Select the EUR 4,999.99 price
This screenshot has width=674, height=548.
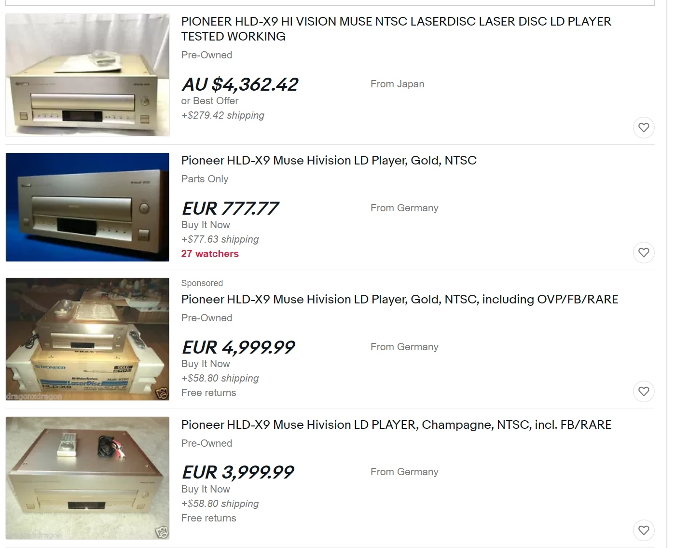[x=238, y=347]
